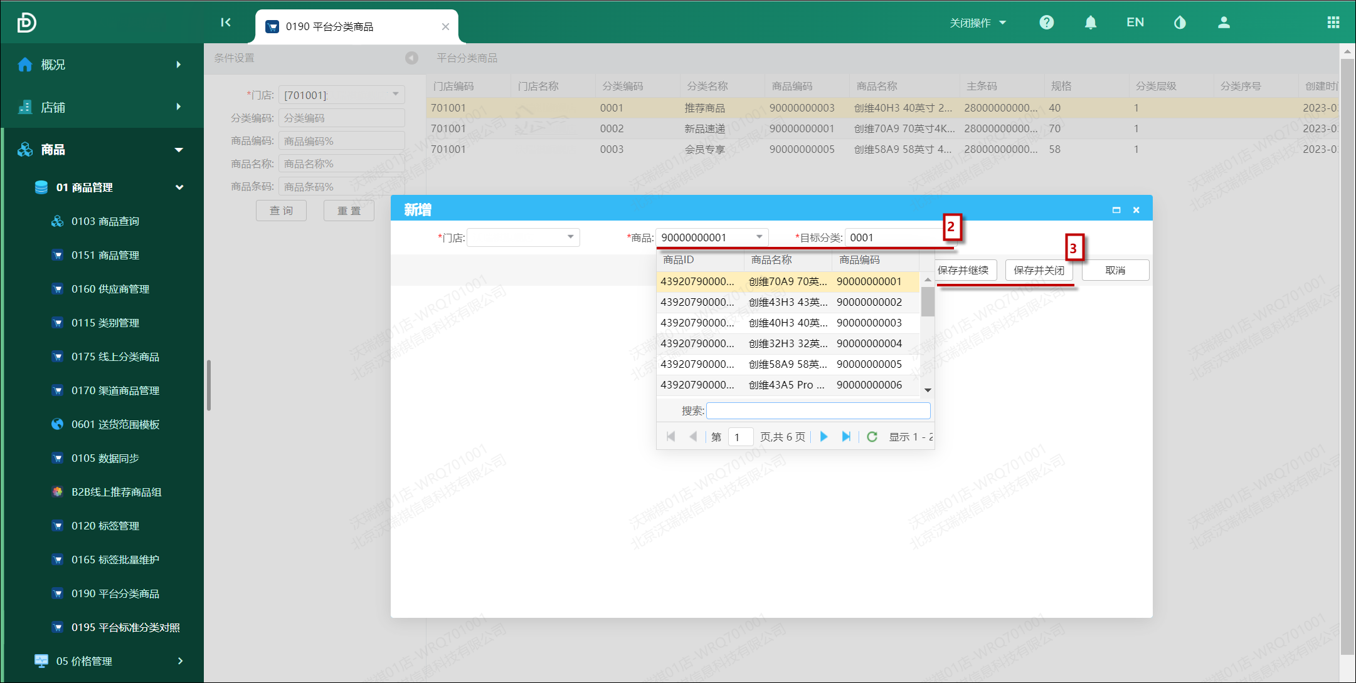The height and width of the screenshot is (683, 1356).
Task: Open 0103 商品查询 menu item
Action: [x=105, y=221]
